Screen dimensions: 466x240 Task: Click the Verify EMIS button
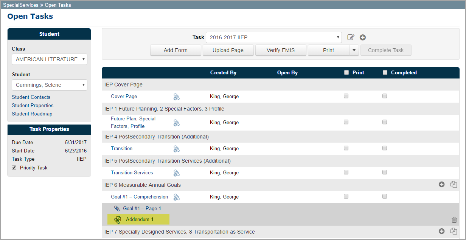click(x=281, y=50)
